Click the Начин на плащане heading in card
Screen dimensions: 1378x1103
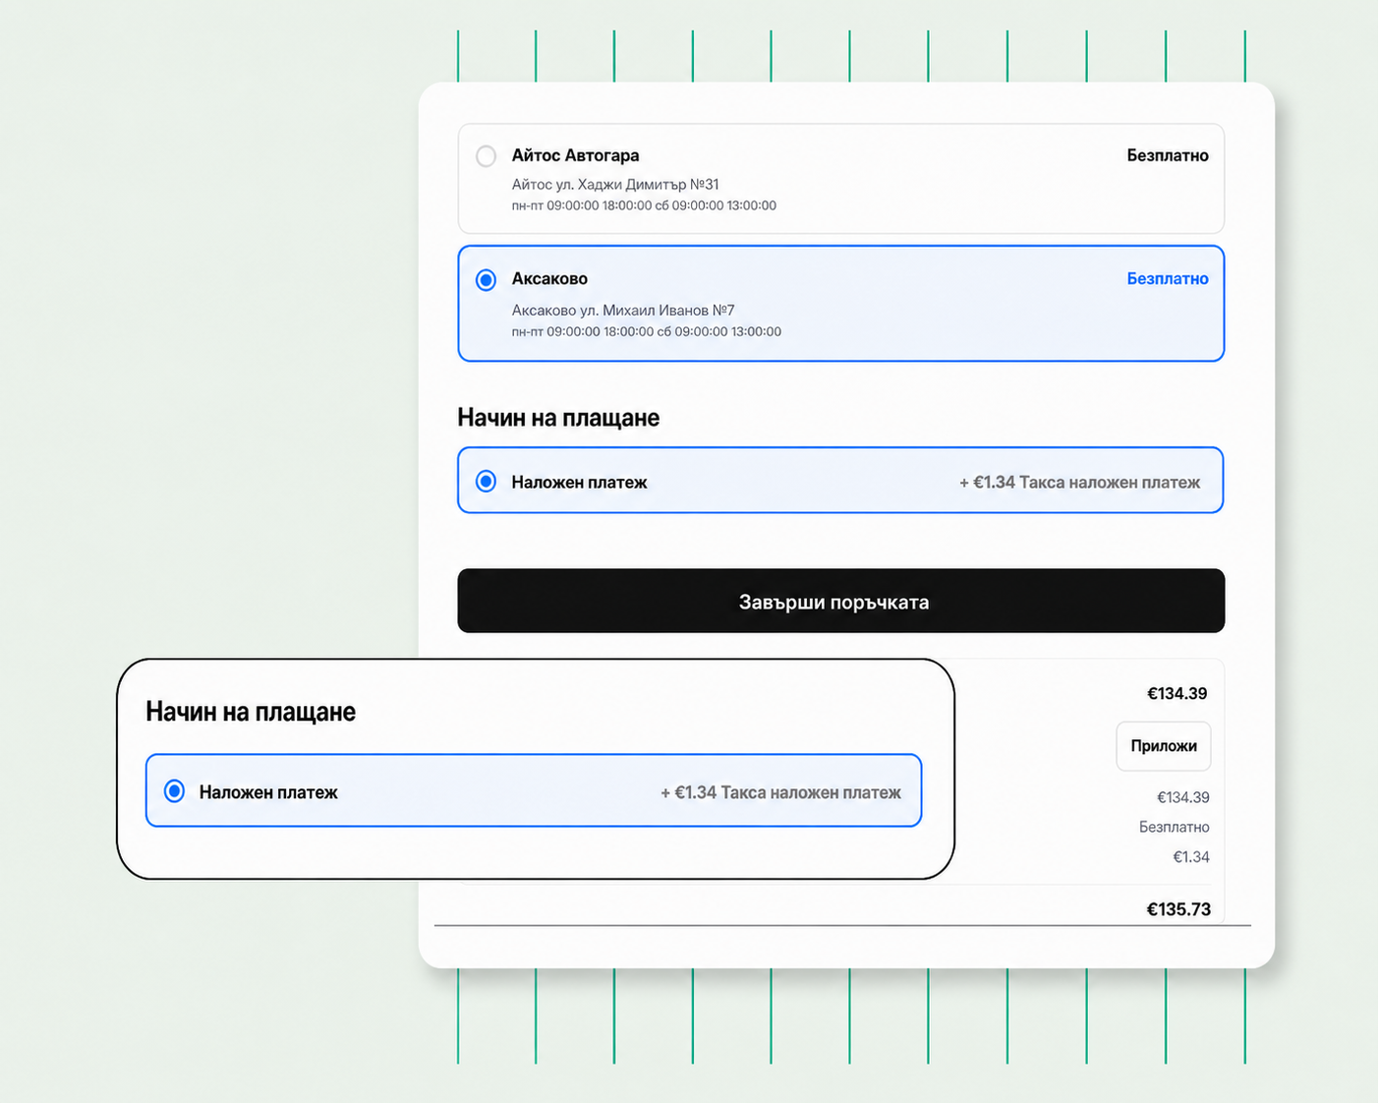pyautogui.click(x=558, y=418)
